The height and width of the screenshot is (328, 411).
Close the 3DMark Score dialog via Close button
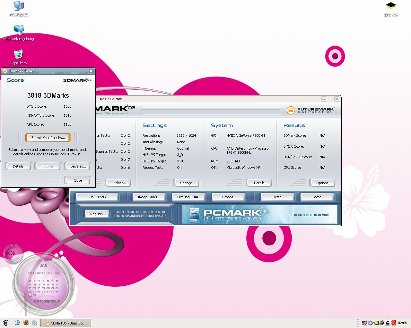coord(78,180)
